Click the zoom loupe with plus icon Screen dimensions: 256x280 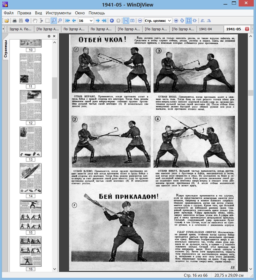click(60, 21)
